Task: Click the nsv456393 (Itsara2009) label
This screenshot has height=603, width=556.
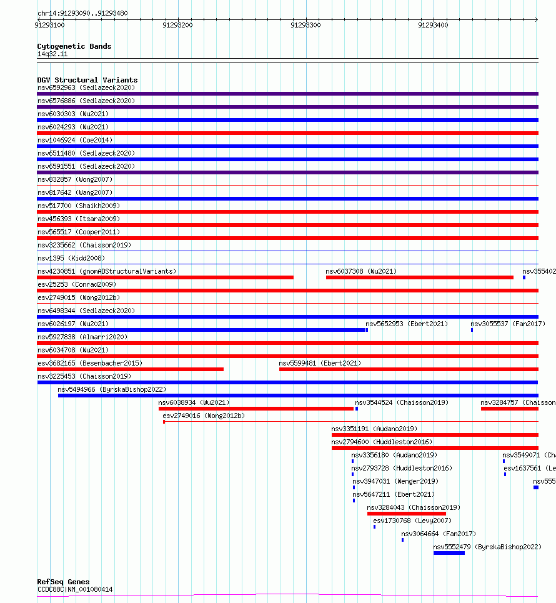Action: pyautogui.click(x=79, y=219)
